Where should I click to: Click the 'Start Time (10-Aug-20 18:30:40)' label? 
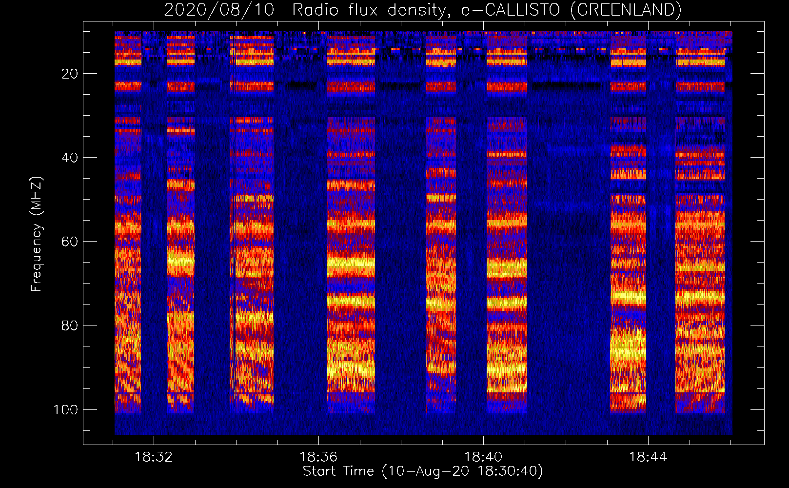pos(423,471)
